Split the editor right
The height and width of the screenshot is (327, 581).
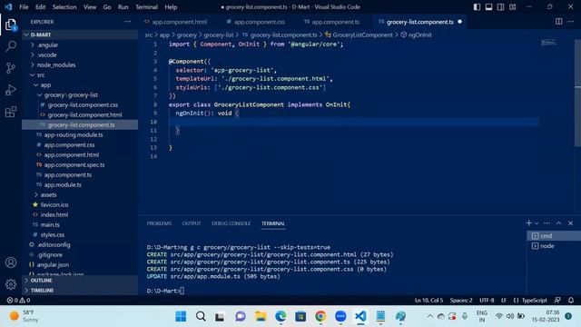coord(559,22)
